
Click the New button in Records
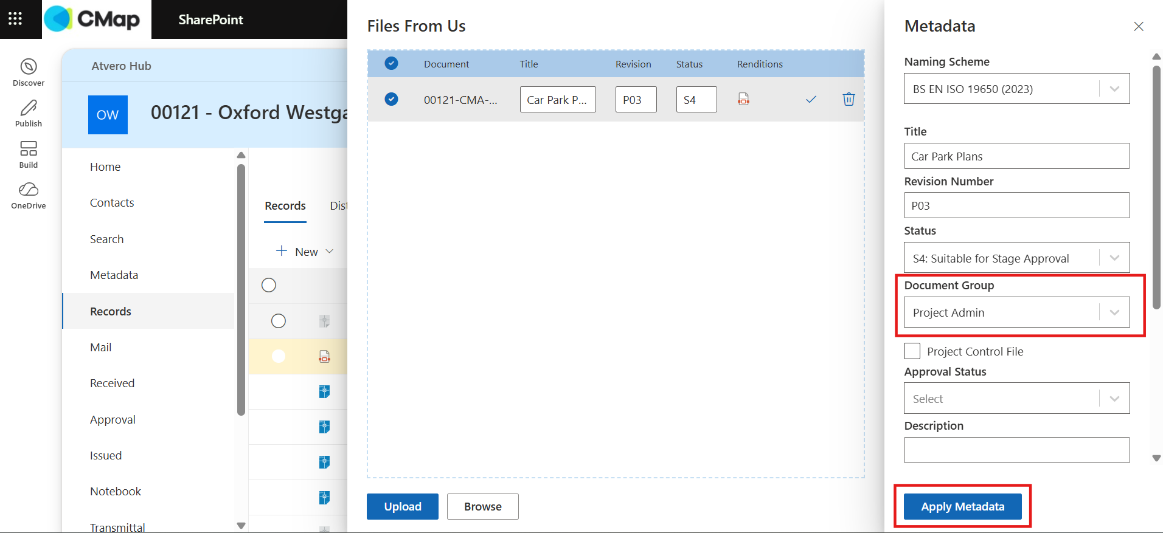306,252
